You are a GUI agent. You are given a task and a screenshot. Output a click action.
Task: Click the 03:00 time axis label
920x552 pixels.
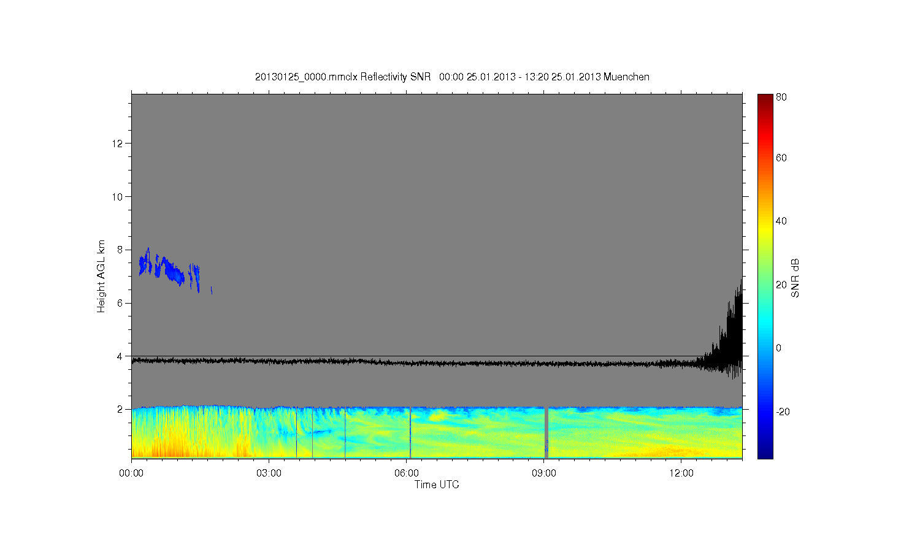pos(269,473)
